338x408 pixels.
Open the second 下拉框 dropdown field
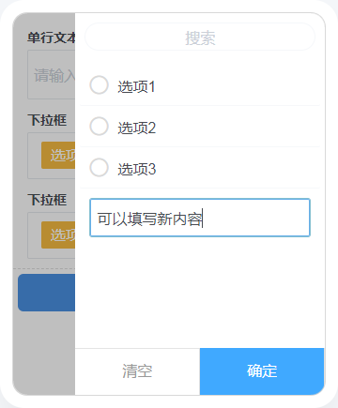coord(52,235)
